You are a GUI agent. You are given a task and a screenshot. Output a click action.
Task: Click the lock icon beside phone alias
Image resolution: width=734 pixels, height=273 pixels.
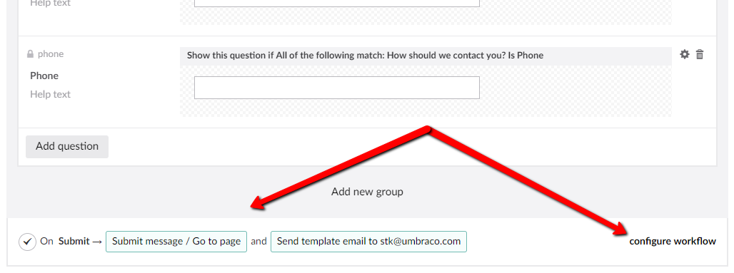pos(31,54)
